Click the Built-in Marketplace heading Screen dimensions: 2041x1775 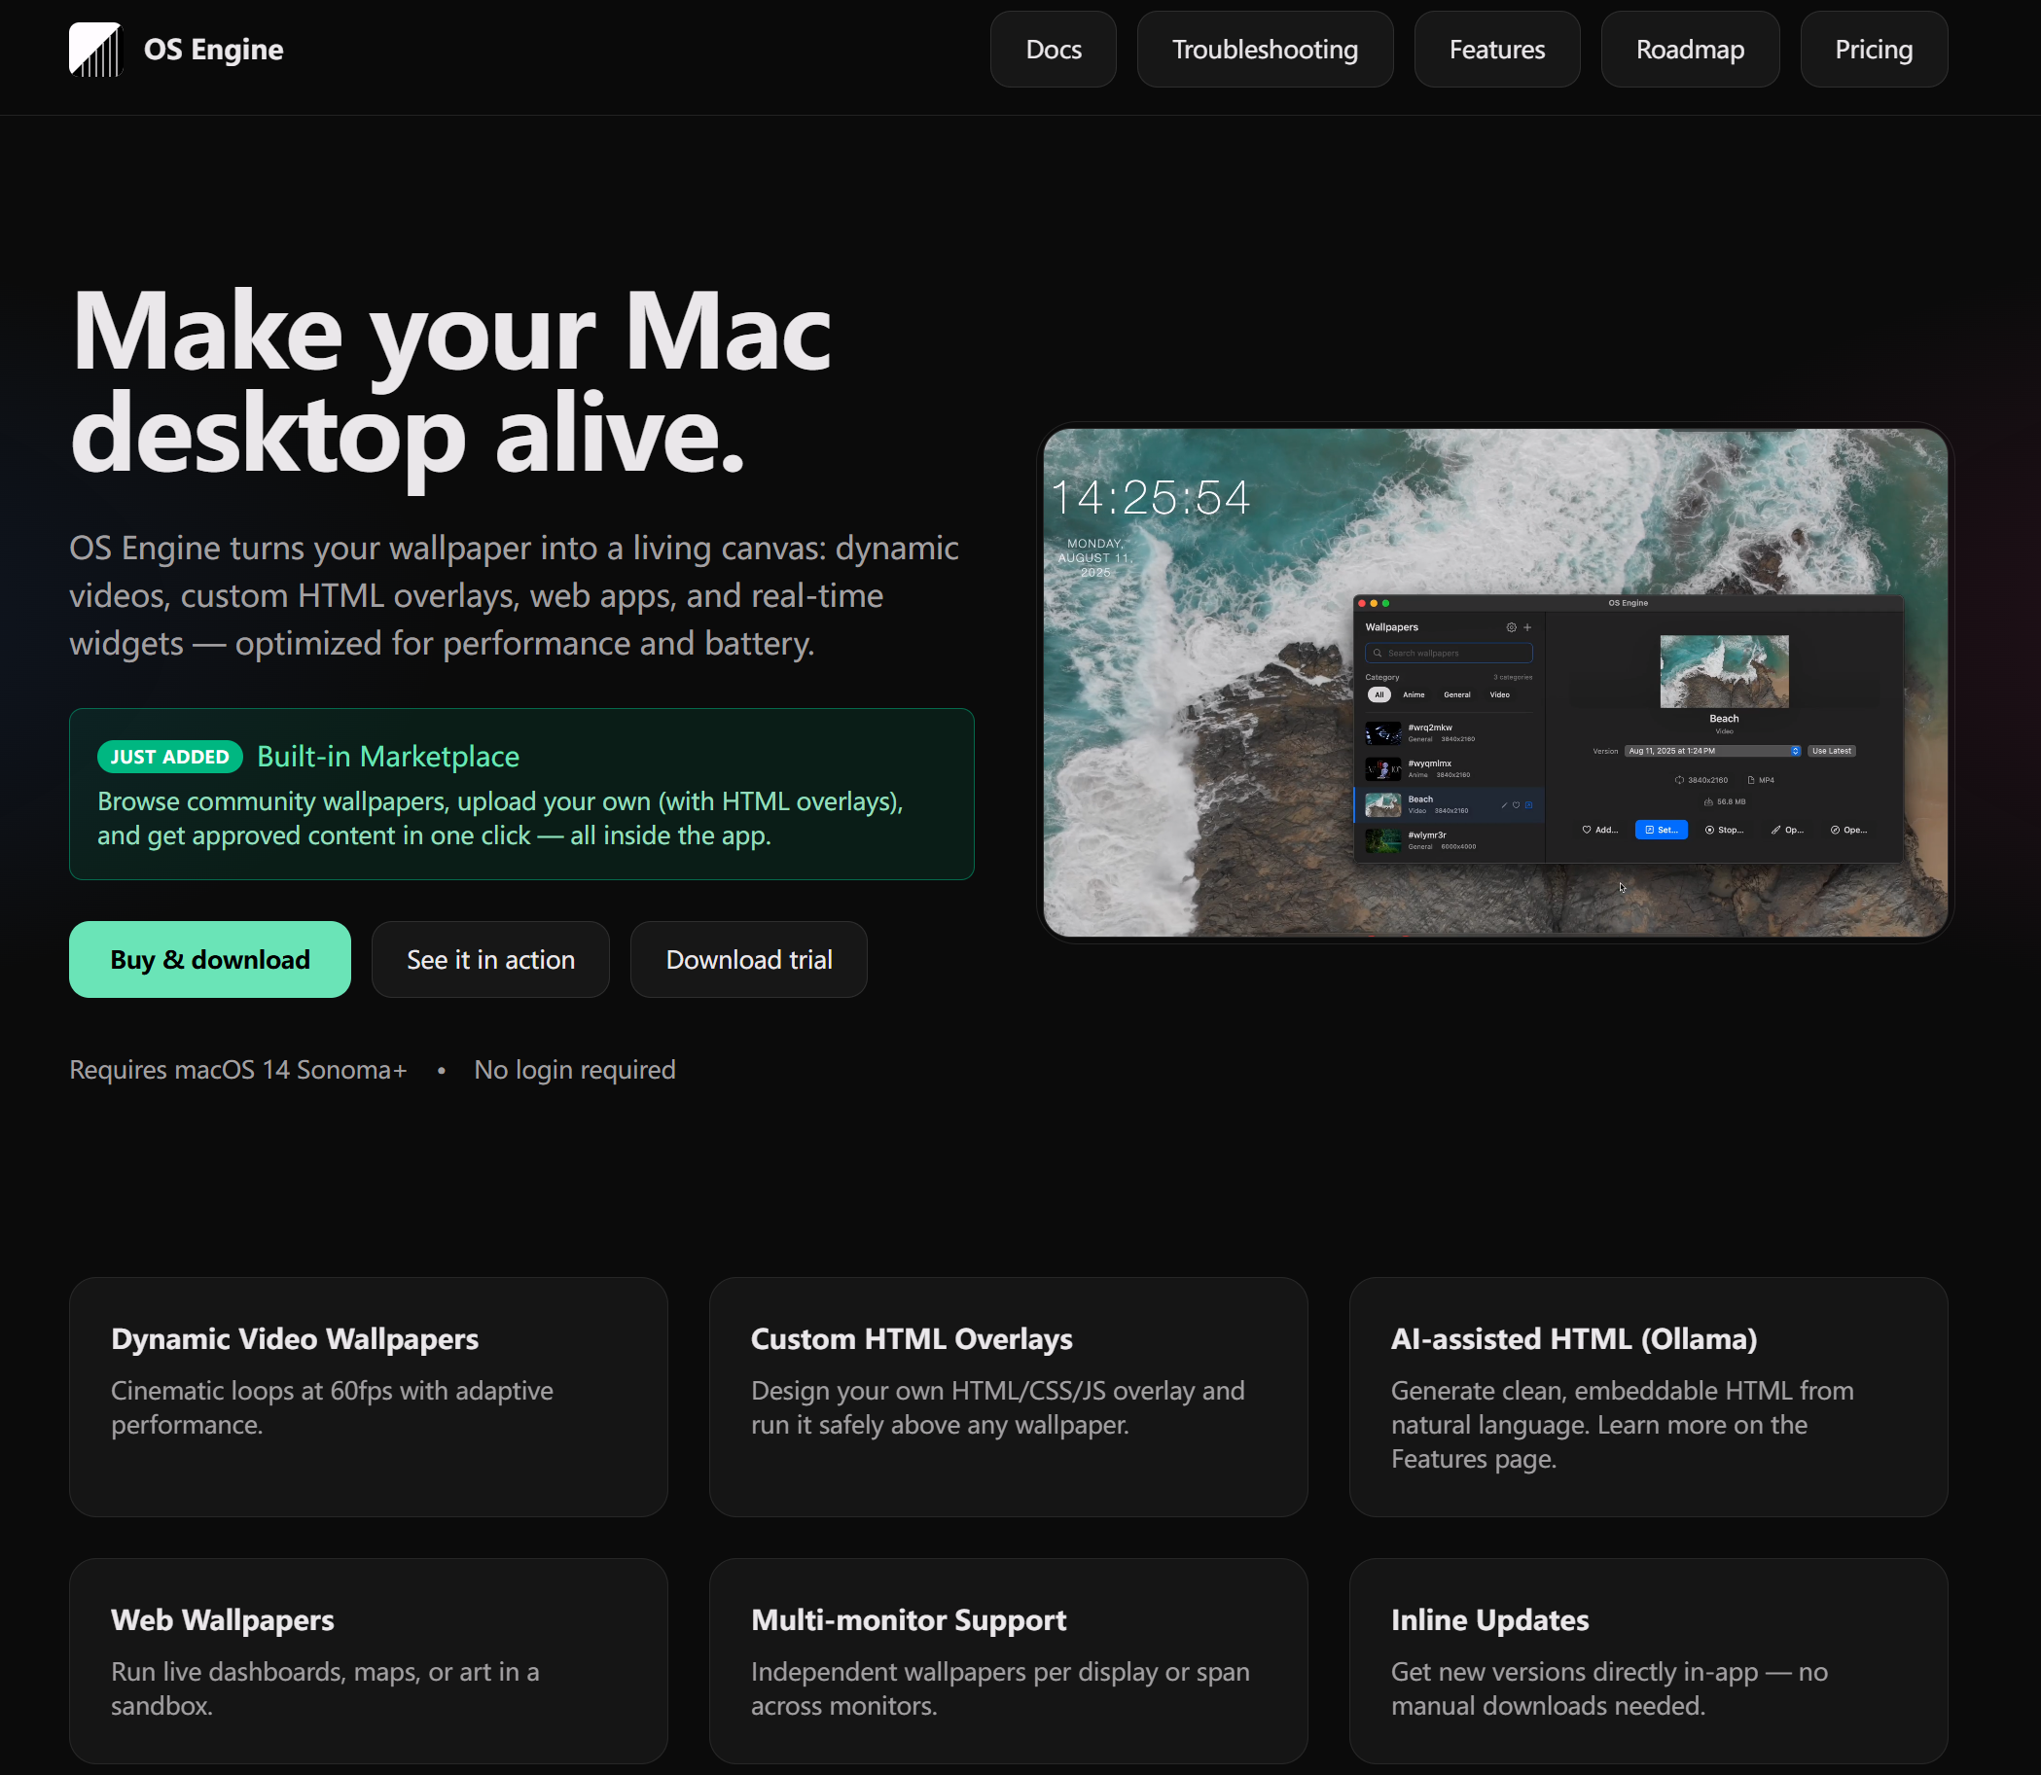click(x=388, y=757)
